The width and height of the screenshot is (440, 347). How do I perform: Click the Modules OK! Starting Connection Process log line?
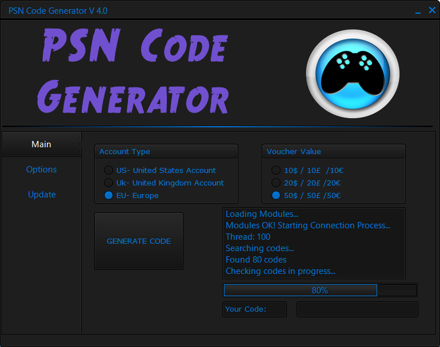308,225
